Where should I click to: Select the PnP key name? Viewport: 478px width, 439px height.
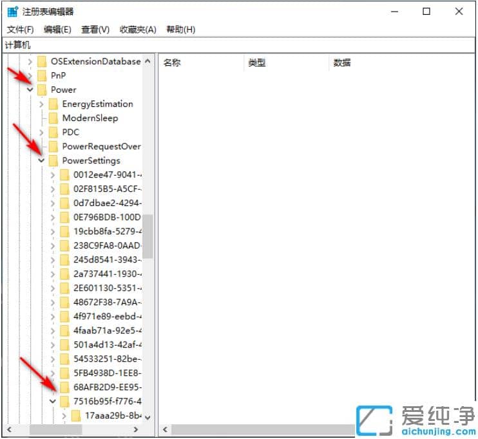pyautogui.click(x=58, y=75)
